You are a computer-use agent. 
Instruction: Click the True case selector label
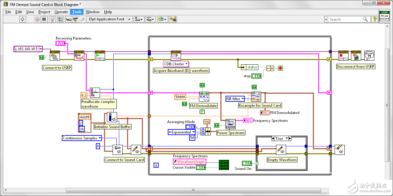coord(279,139)
